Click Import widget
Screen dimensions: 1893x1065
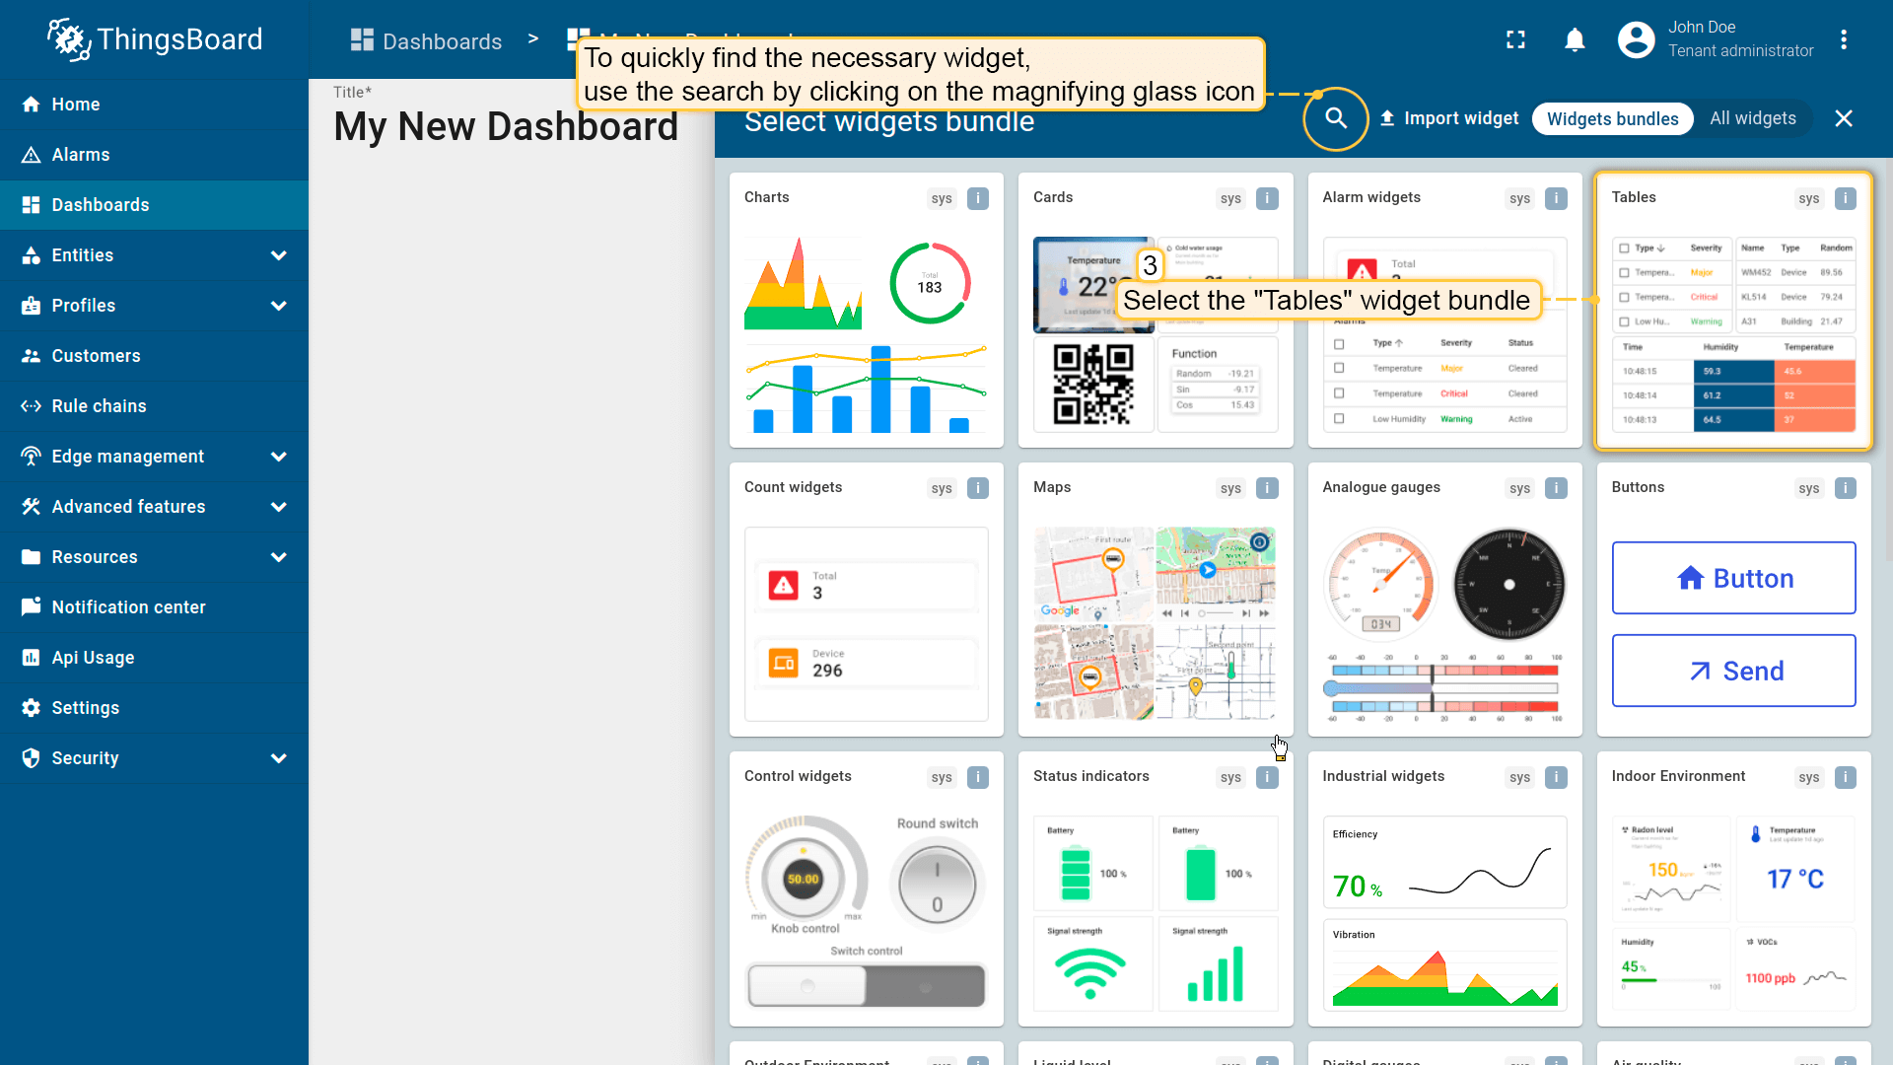click(x=1448, y=118)
